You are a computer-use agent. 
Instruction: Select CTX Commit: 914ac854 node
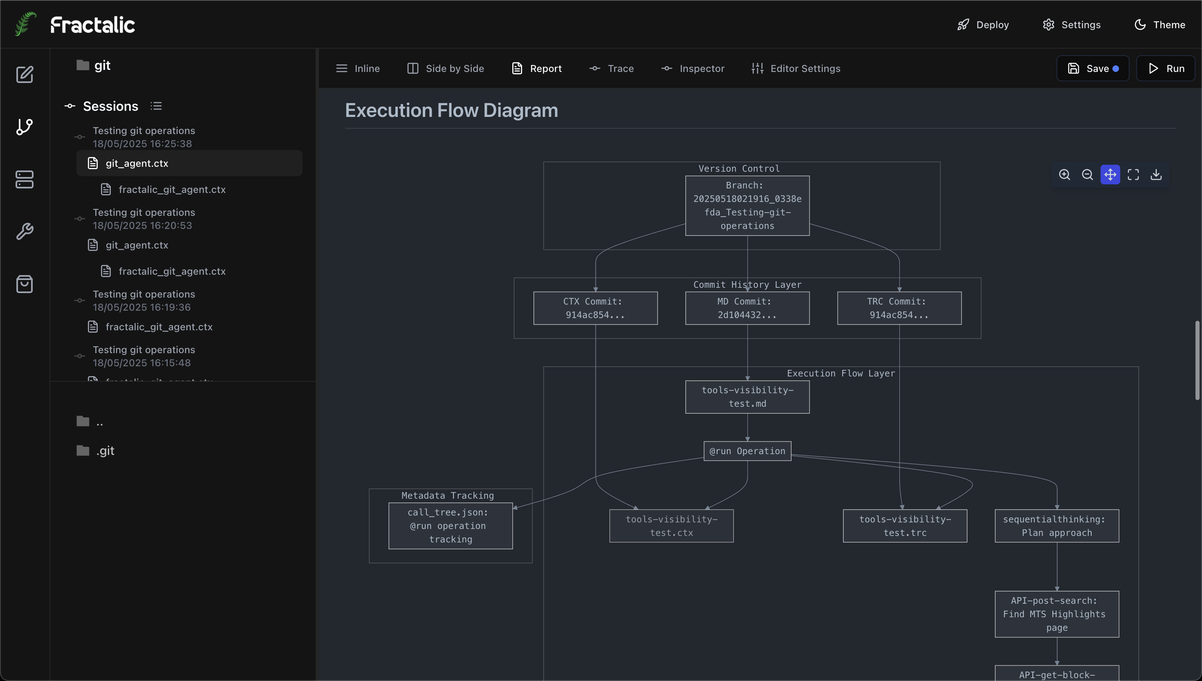[x=595, y=308]
